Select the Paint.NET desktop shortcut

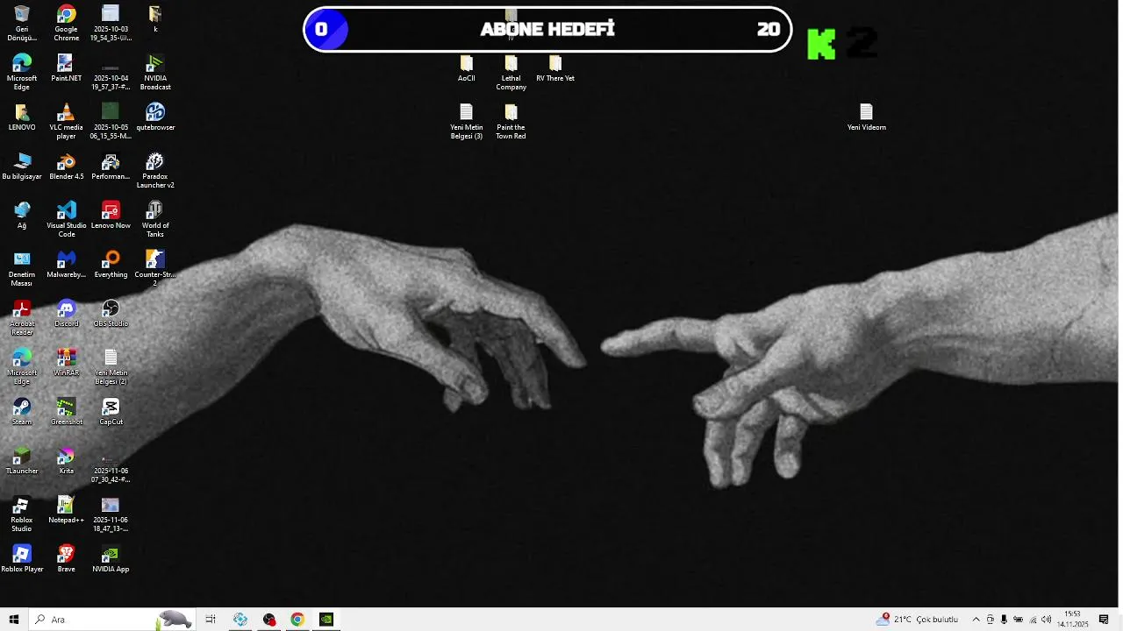point(67,68)
